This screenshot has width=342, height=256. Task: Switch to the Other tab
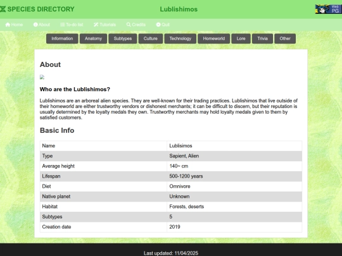[285, 39]
